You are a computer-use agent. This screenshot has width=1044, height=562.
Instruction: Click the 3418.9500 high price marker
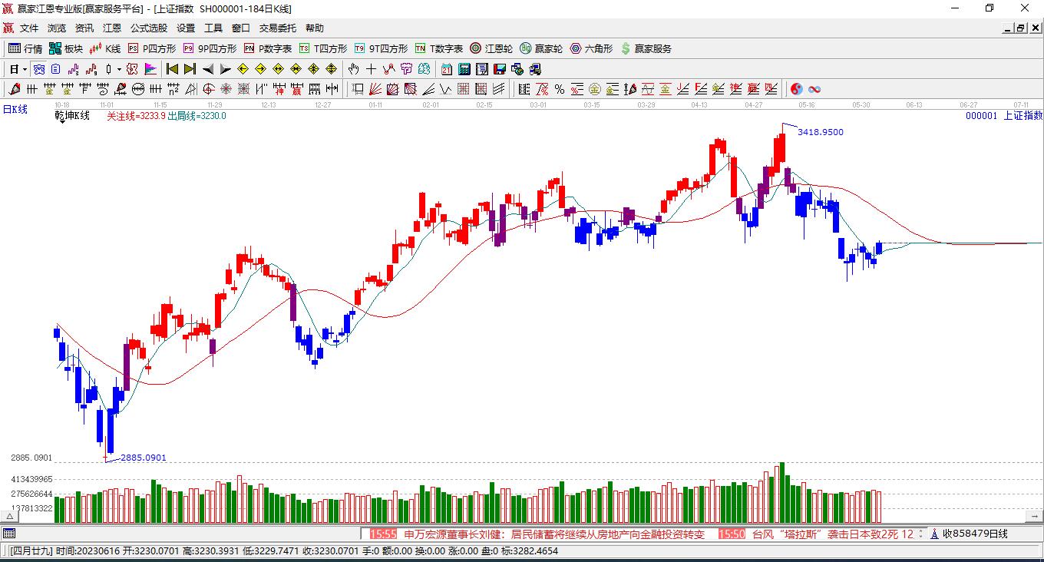pos(820,132)
